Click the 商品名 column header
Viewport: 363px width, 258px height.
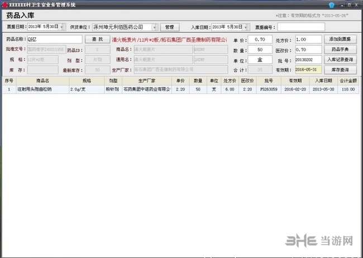[x=42, y=81]
